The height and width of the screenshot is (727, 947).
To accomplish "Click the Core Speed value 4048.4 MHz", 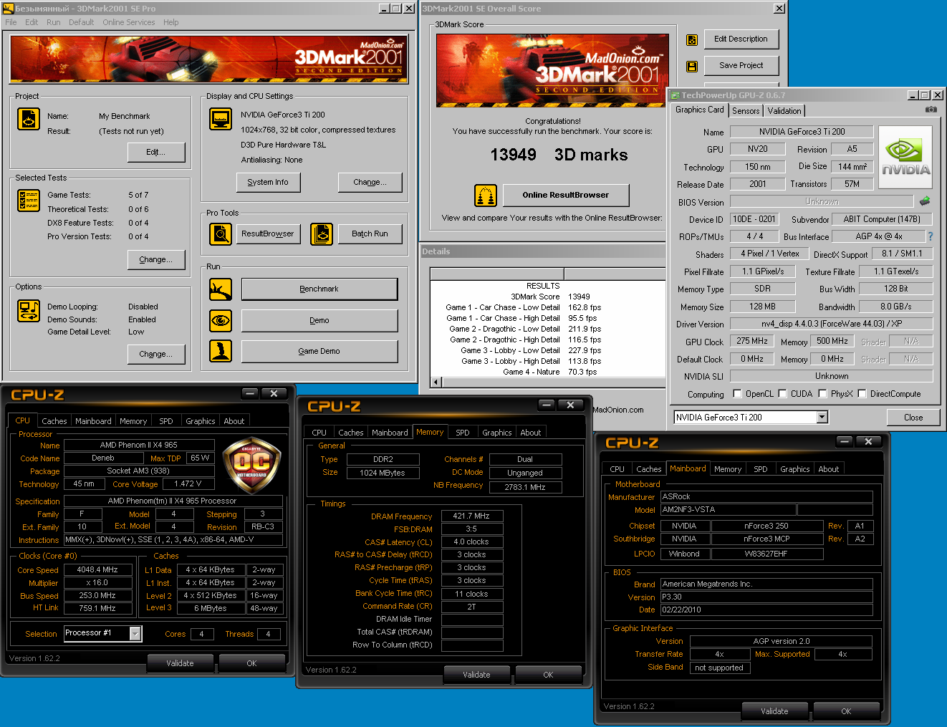I will coord(97,570).
